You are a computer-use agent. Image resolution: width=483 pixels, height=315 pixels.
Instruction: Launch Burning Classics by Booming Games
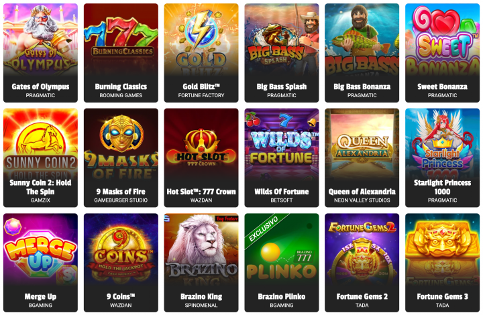coord(121,52)
